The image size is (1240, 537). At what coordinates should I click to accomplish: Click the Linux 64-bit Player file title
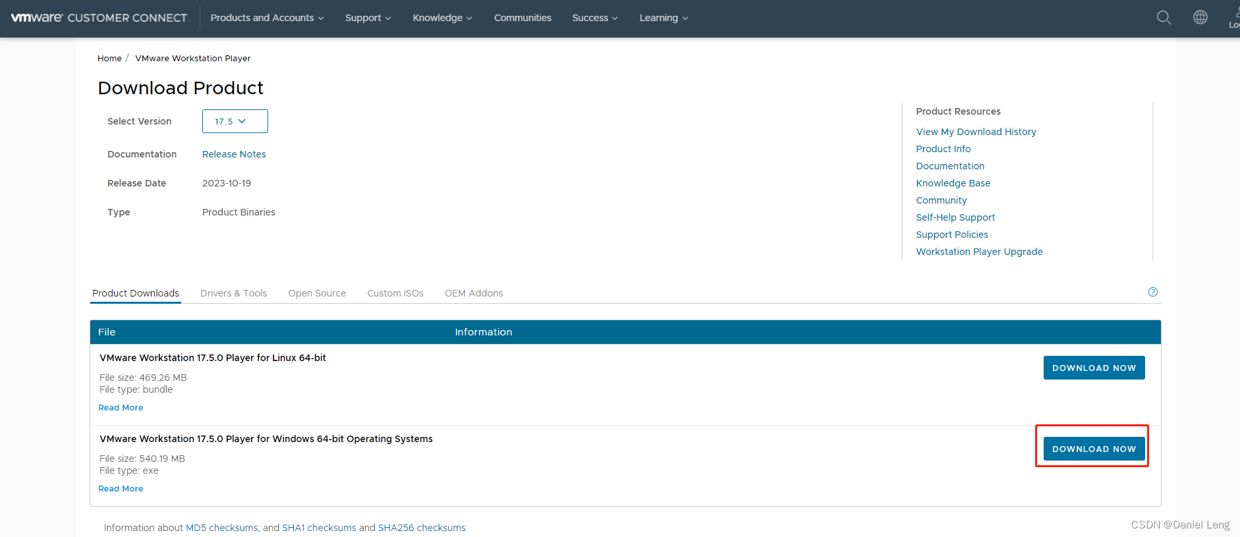(x=213, y=358)
